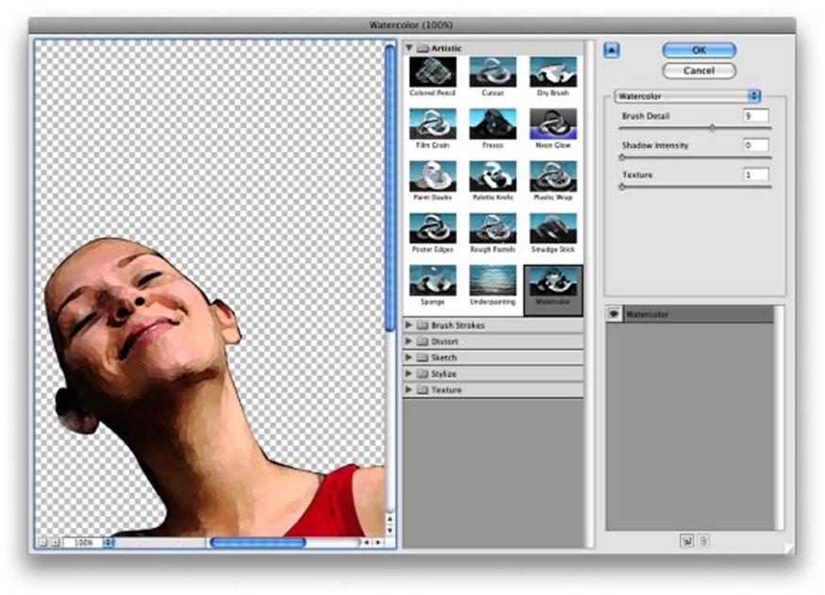825x595 pixels.
Task: Click the OK button
Action: (699, 50)
